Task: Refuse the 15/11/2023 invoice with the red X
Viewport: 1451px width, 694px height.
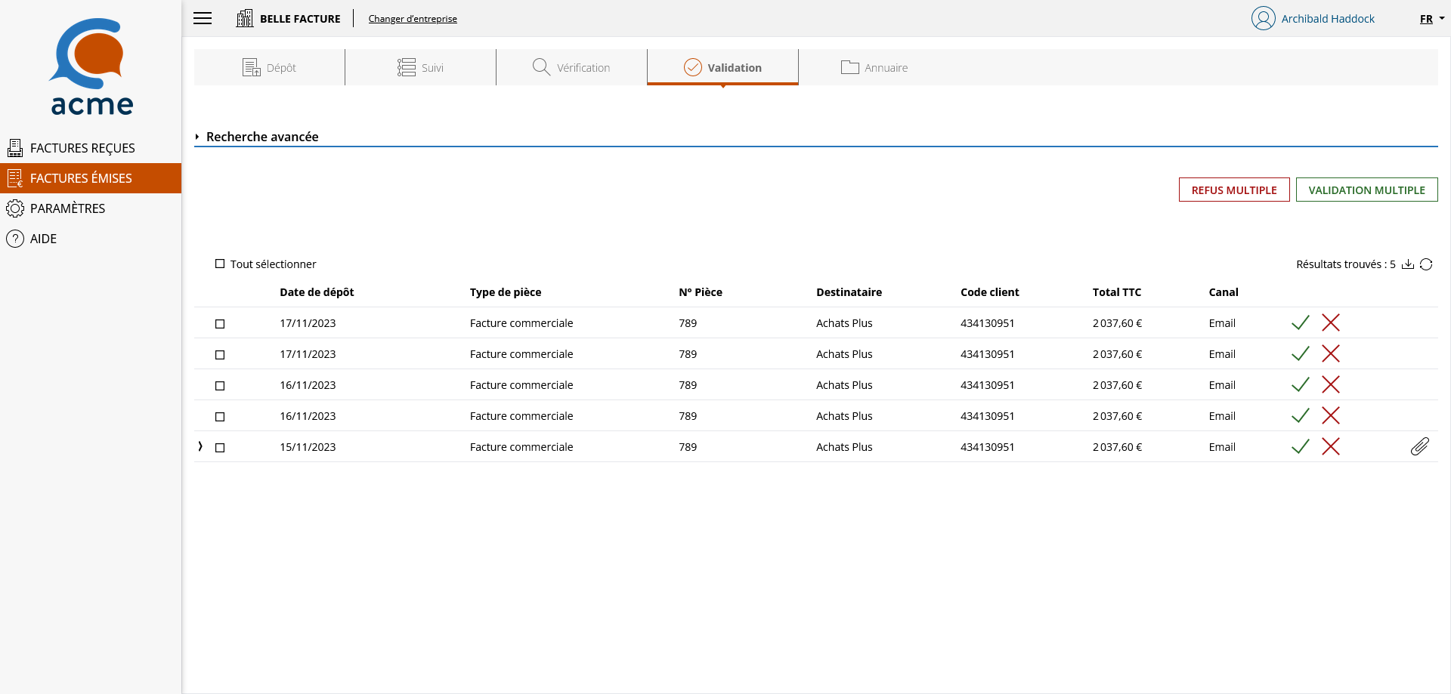Action: coord(1331,447)
